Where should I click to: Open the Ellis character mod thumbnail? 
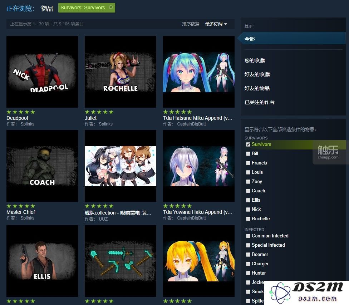coord(42,261)
